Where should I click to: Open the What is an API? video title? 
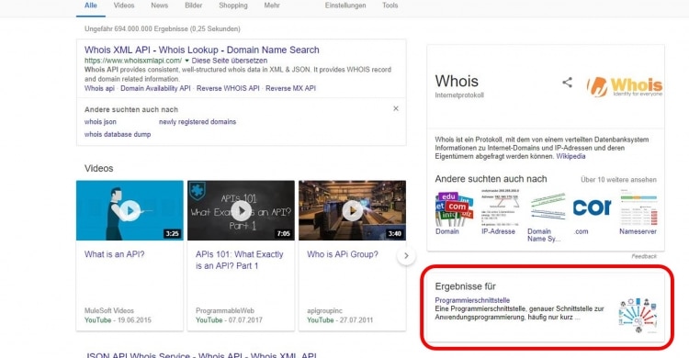click(114, 254)
